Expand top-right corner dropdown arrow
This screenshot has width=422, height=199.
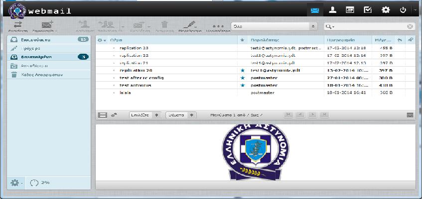coord(415,10)
